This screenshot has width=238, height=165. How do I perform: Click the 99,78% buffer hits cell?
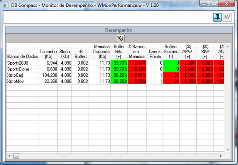pos(119,69)
